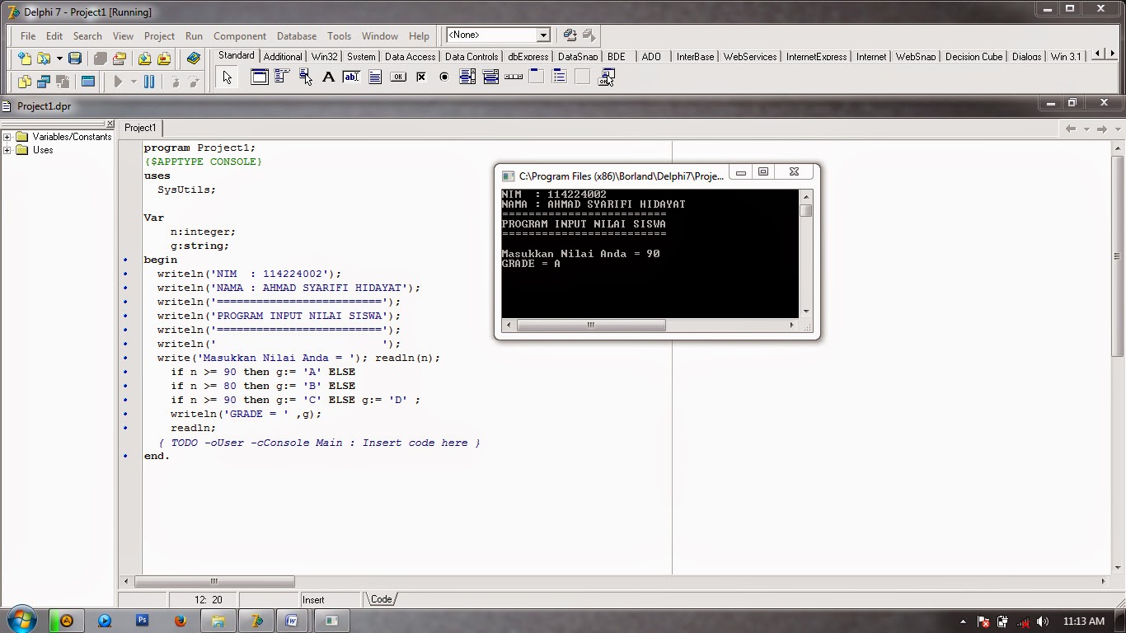1126x633 pixels.
Task: Click the Code tab at the editor bottom
Action: click(x=381, y=599)
